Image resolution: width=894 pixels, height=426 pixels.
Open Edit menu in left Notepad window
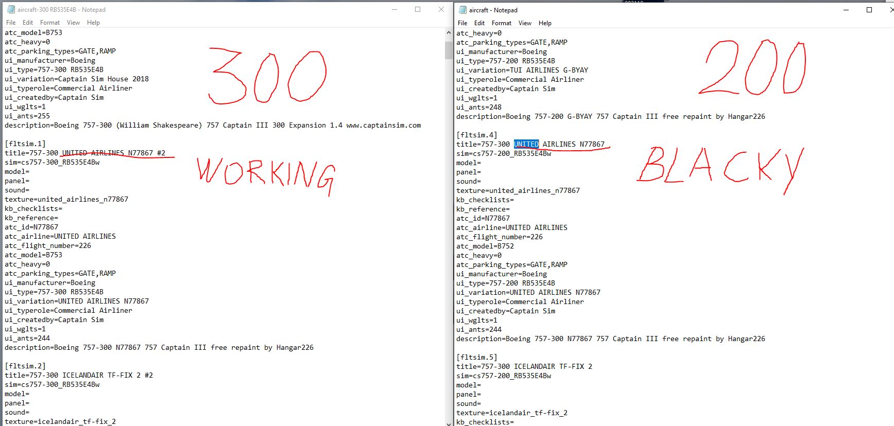click(x=28, y=23)
